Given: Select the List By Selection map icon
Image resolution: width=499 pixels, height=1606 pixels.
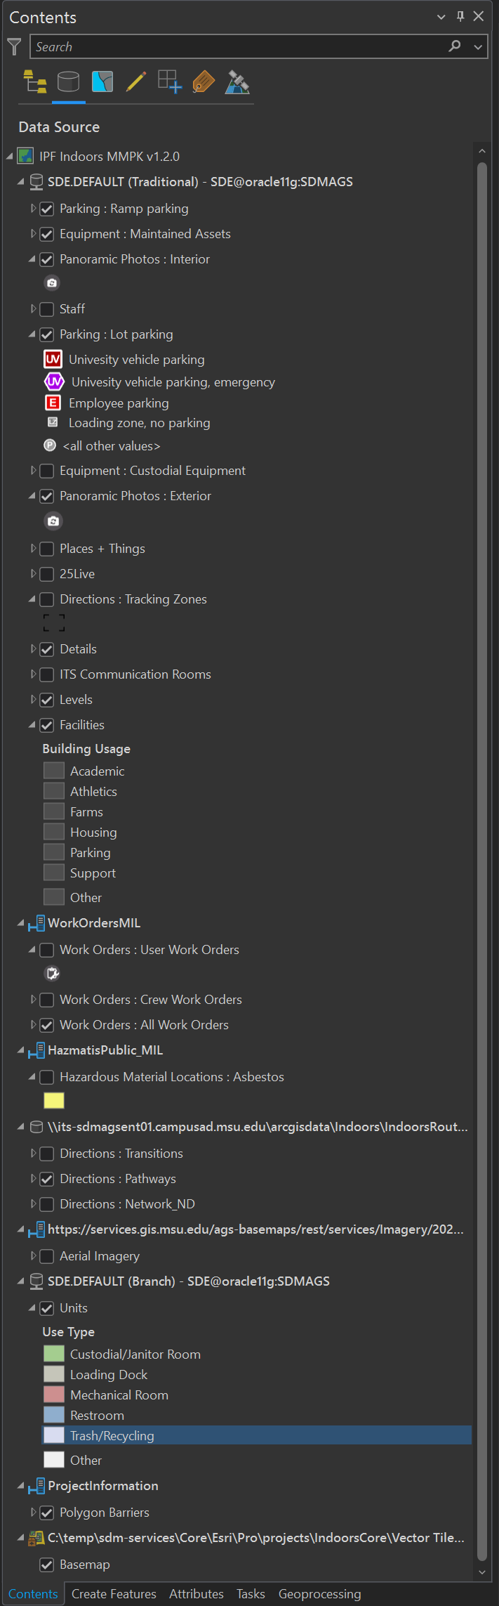Looking at the screenshot, I should click(102, 81).
